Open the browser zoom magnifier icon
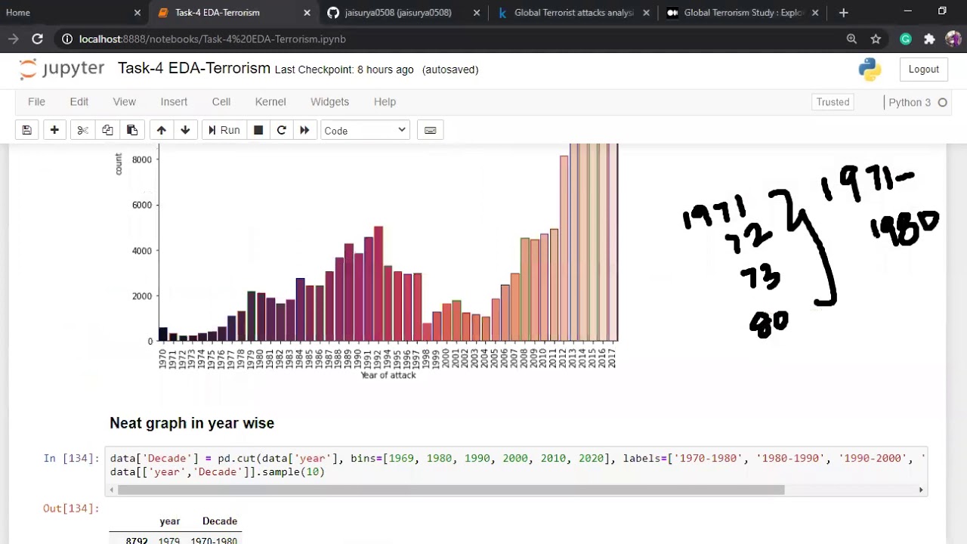967x544 pixels. click(851, 39)
